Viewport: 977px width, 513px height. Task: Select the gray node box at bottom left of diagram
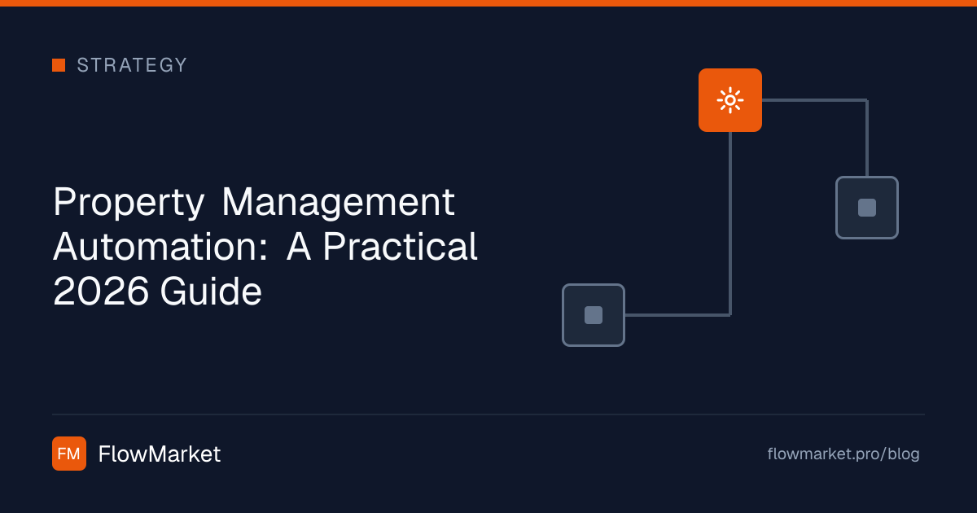[x=594, y=315]
